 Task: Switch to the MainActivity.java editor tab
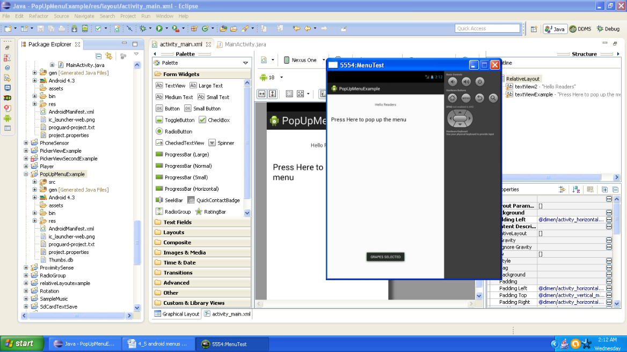pos(241,44)
